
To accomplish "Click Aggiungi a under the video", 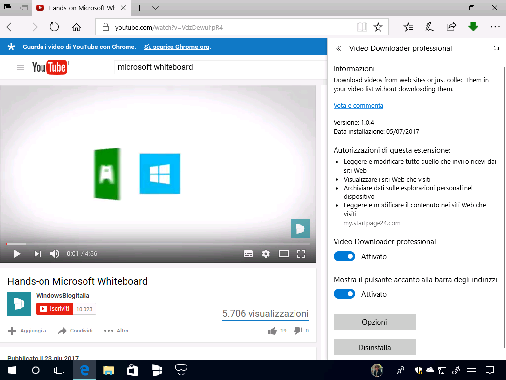I will tap(27, 331).
